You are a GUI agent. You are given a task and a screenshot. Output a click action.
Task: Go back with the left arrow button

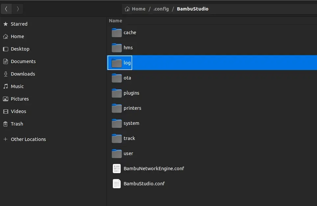tap(6, 9)
